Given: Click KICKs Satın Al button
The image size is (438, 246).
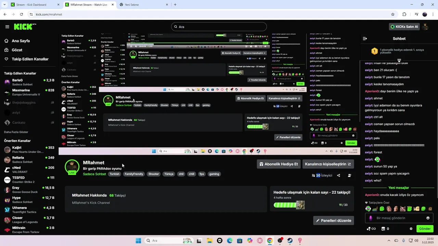Looking at the screenshot, I should click(x=404, y=27).
